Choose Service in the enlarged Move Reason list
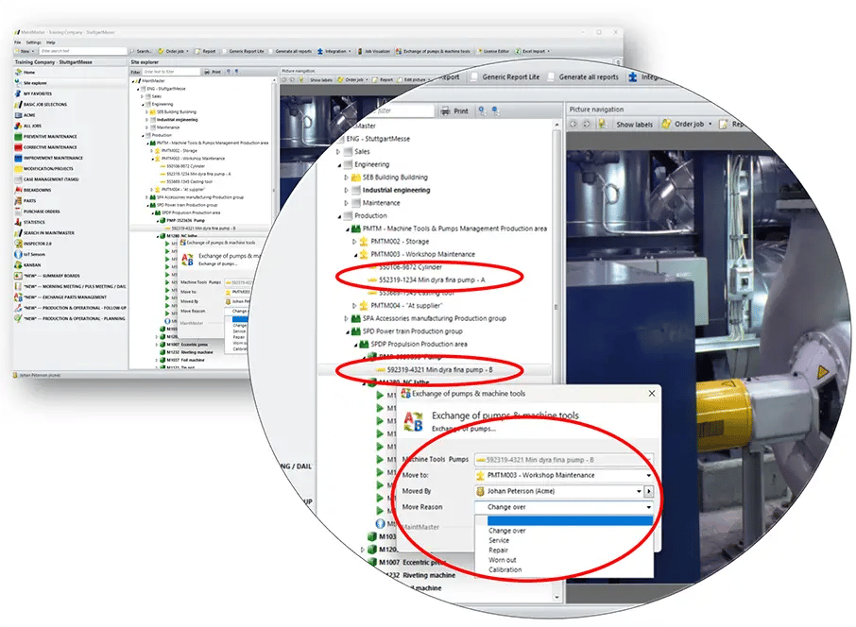 pos(499,540)
